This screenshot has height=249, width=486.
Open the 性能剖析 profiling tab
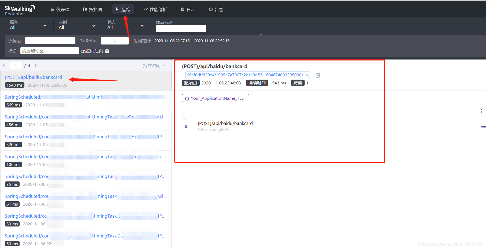pyautogui.click(x=155, y=9)
